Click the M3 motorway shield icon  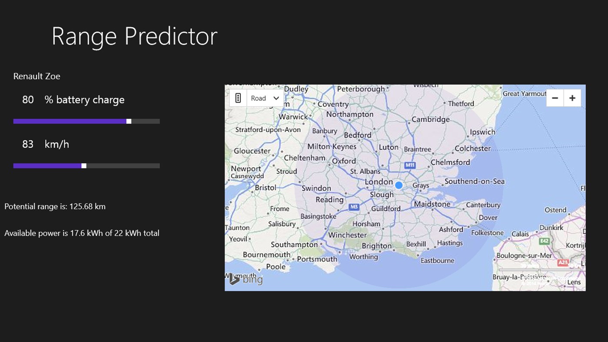pos(353,207)
